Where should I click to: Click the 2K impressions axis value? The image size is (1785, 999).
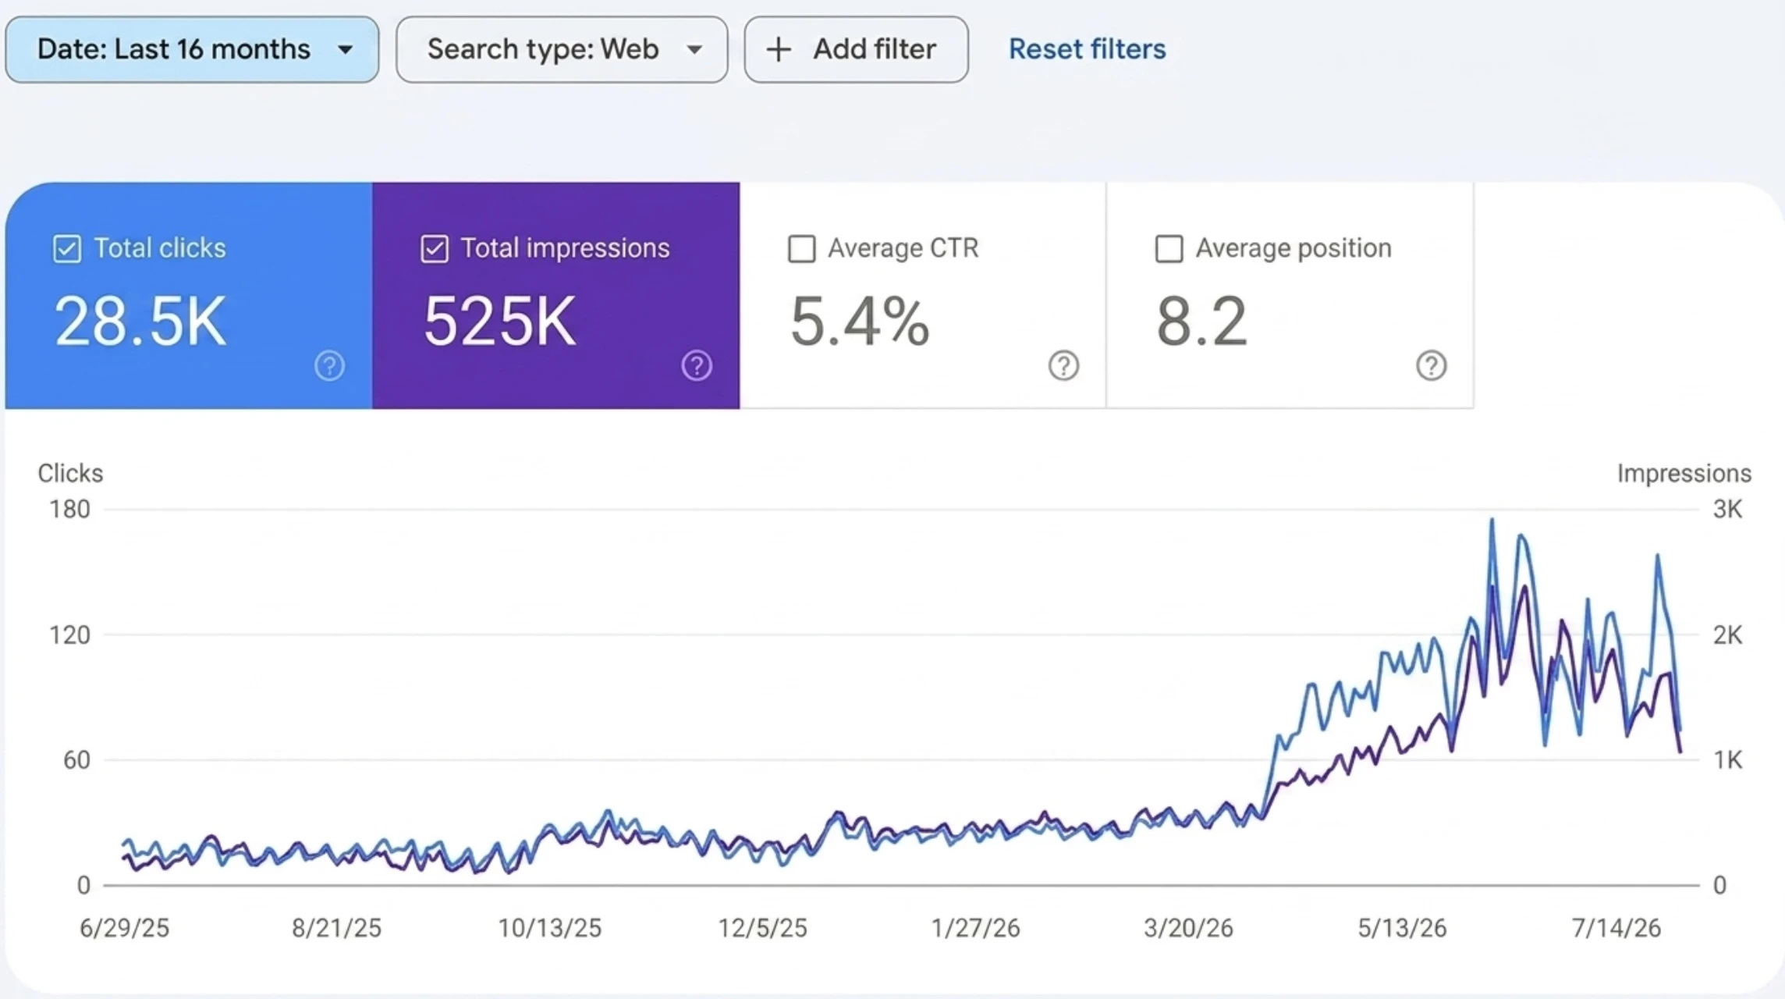click(1727, 635)
